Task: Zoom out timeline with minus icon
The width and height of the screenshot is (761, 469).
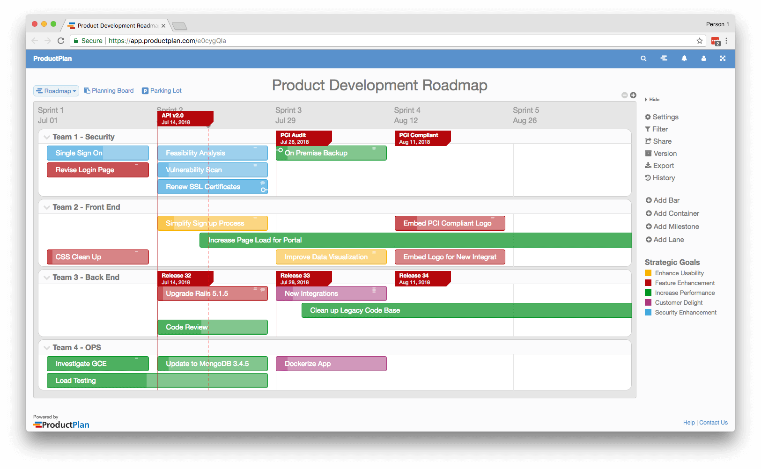Action: click(624, 95)
